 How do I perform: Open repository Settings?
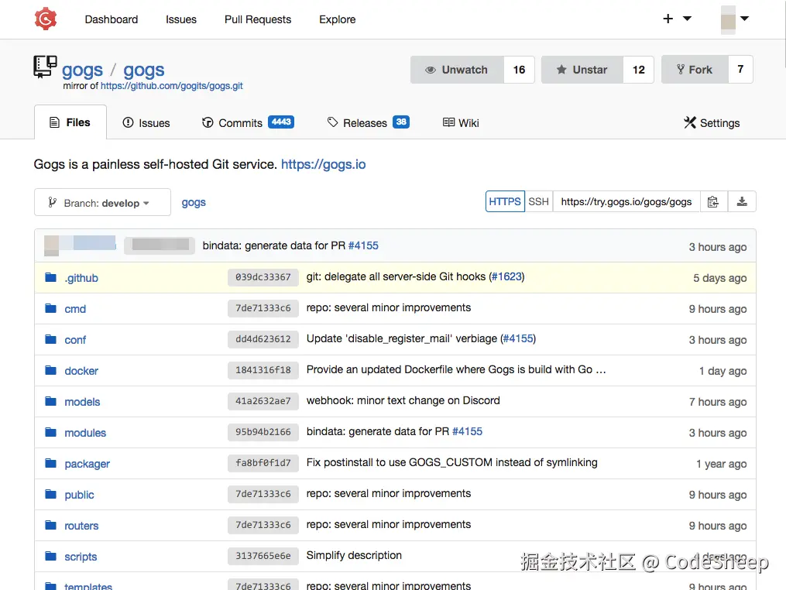pos(712,123)
